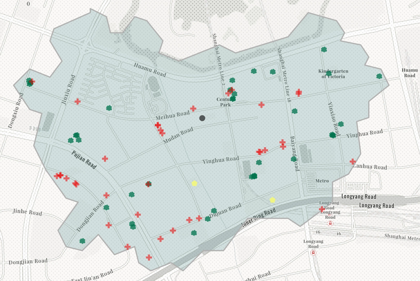
Task: Select the green tree marker on Kindergarten of Victoria
Action: pyautogui.click(x=329, y=74)
